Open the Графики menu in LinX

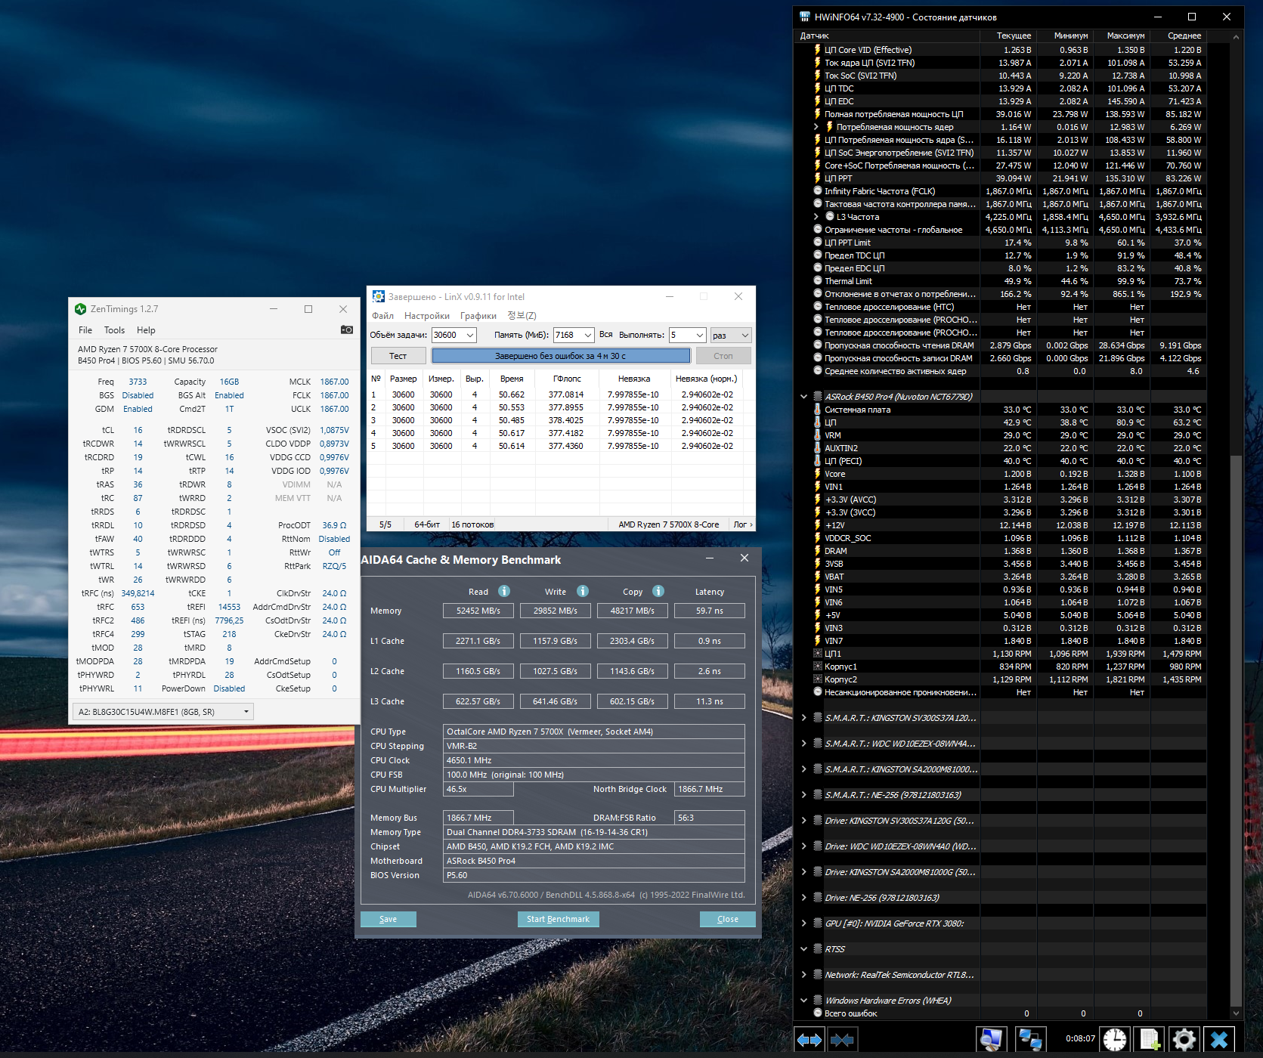(478, 316)
